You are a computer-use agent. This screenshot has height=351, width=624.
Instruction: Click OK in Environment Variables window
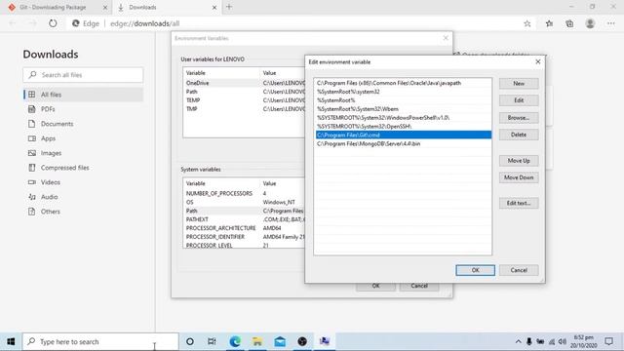(375, 286)
